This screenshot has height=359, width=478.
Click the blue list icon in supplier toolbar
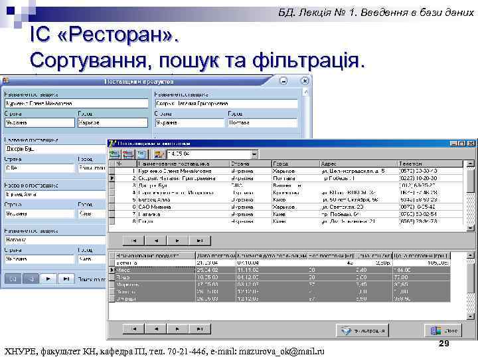click(141, 154)
